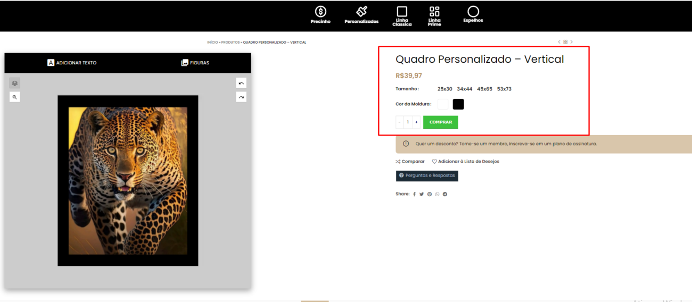692x302 pixels.
Task: Go to the previous product arrow
Action: pos(559,42)
